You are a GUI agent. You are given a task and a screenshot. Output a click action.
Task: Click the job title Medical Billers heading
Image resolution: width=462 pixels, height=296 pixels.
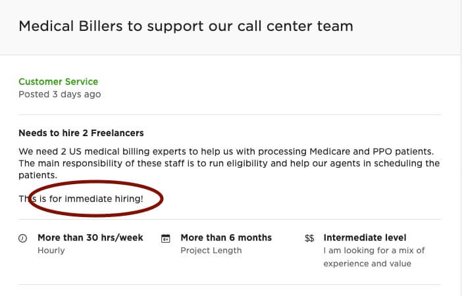[x=186, y=26]
